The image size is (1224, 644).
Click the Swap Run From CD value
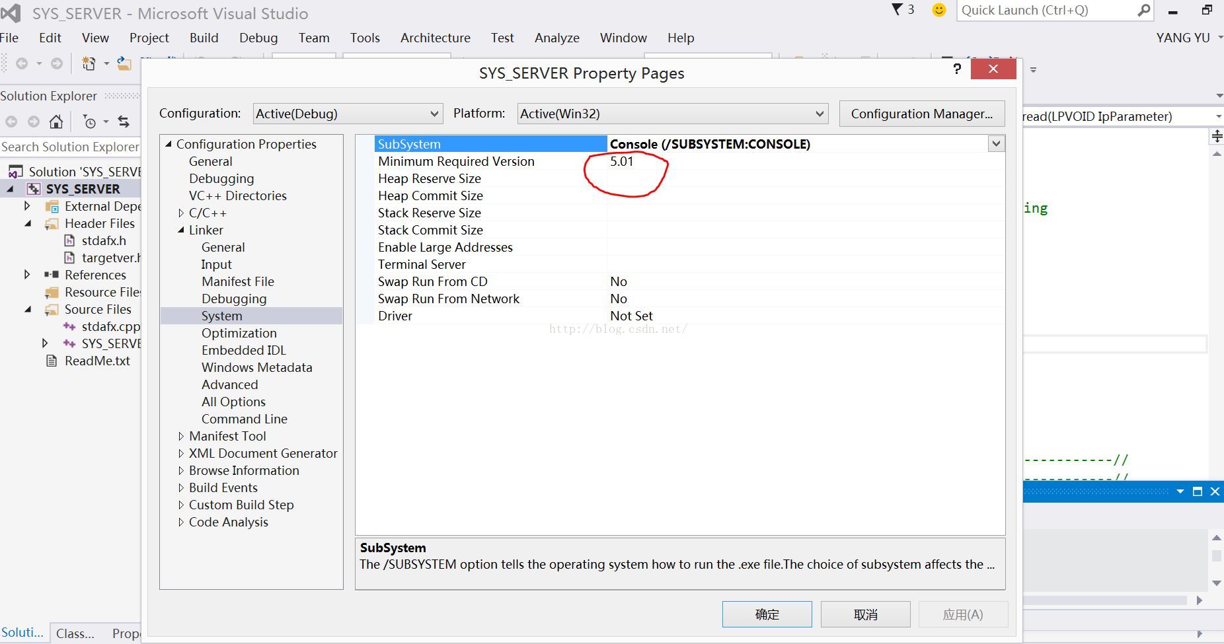point(619,281)
